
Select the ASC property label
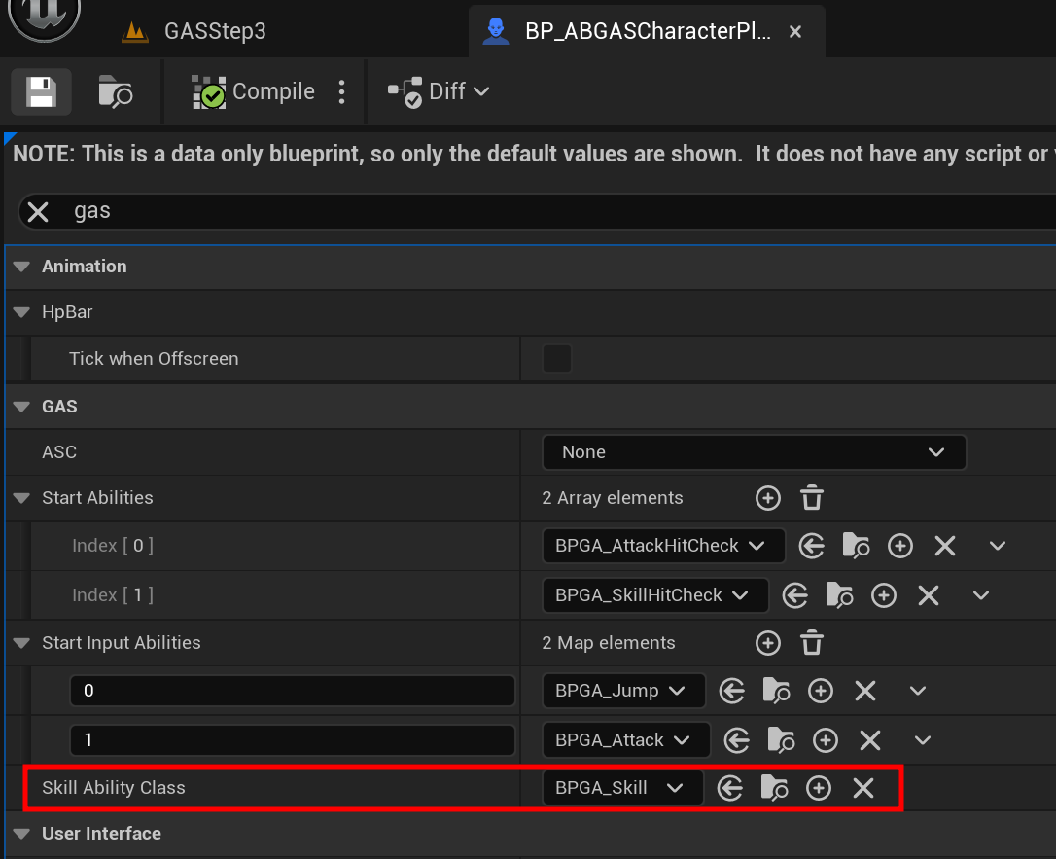pyautogui.click(x=59, y=452)
